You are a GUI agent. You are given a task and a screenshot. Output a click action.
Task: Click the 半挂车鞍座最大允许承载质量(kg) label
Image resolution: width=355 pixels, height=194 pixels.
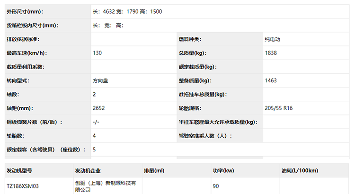[218, 122]
